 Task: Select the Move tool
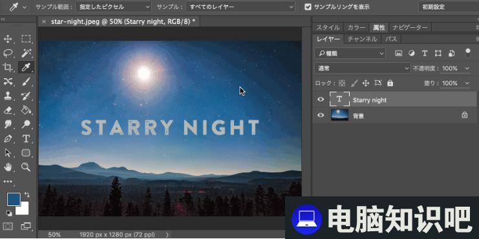(x=8, y=39)
